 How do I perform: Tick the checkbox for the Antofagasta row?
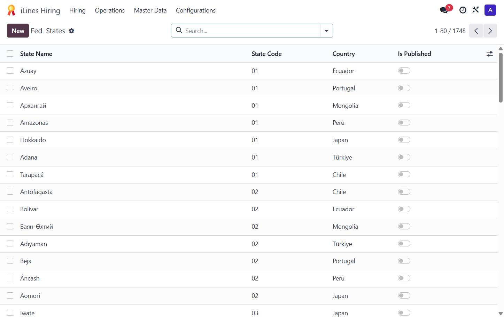(x=10, y=192)
